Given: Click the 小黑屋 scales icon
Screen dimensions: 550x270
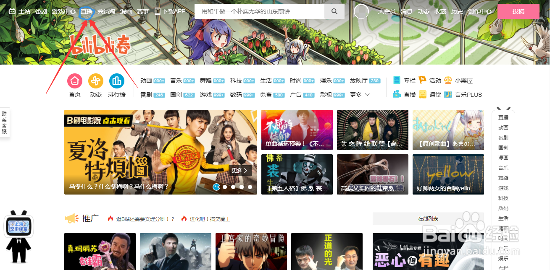Looking at the screenshot, I should click(x=448, y=80).
